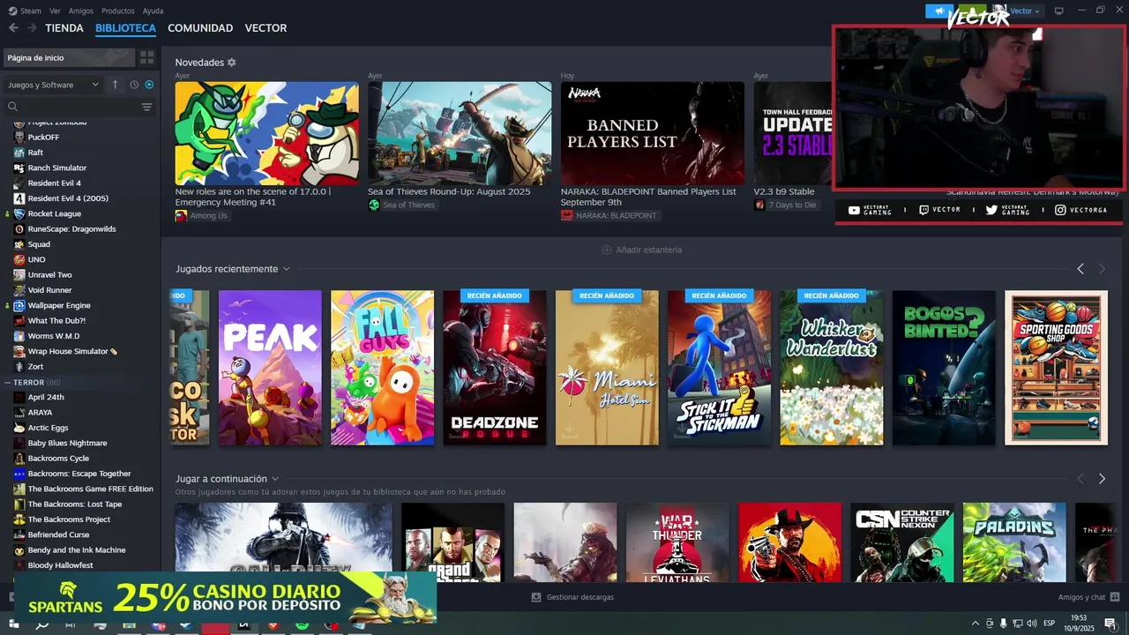The image size is (1129, 635).
Task: Open Deadzone Rogue game cover
Action: pyautogui.click(x=495, y=368)
